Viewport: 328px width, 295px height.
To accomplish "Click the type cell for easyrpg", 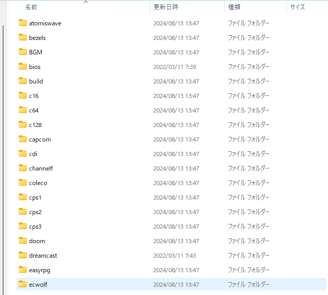I will pos(248,270).
